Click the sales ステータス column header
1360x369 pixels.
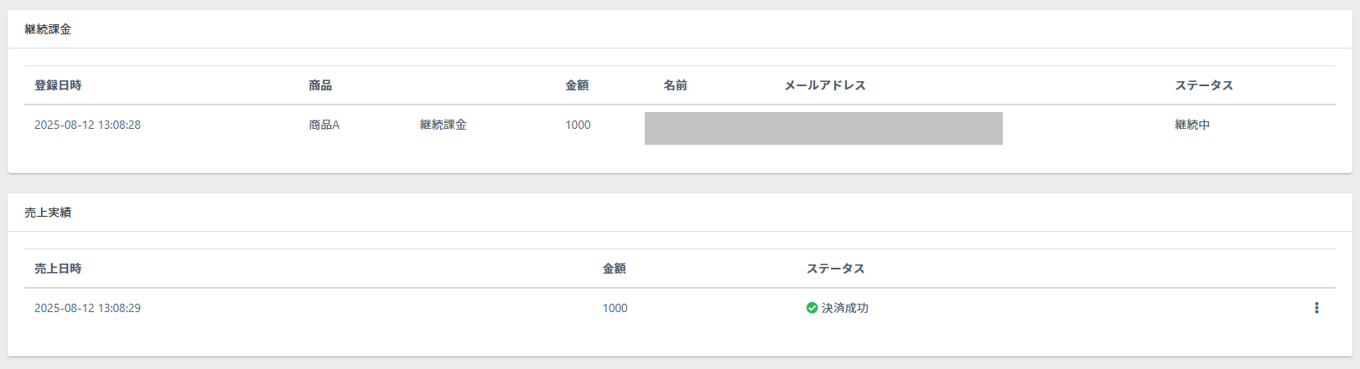[836, 269]
